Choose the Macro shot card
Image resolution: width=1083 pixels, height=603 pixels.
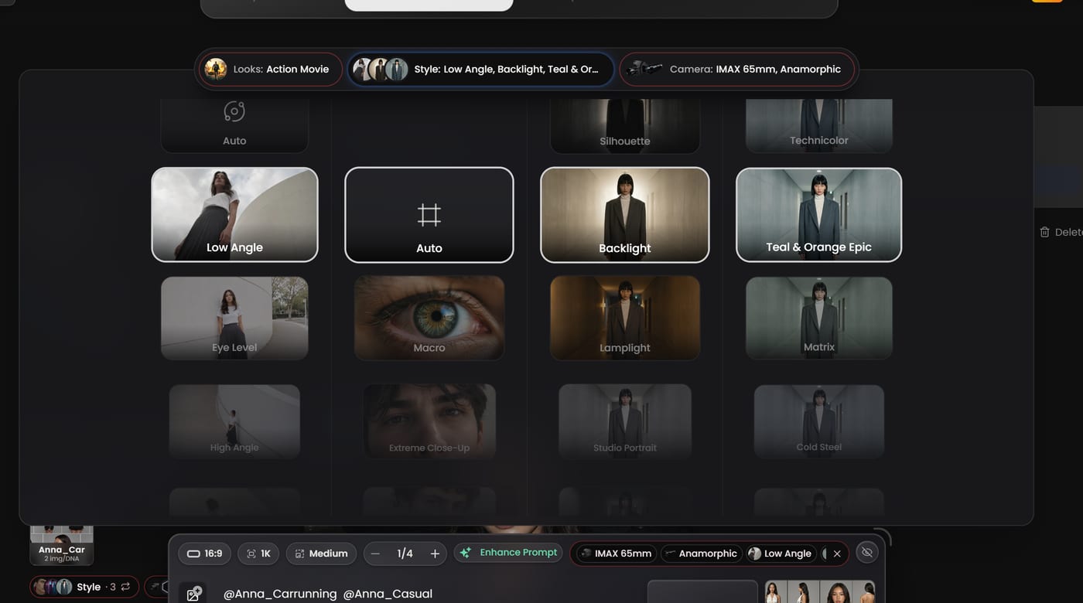coord(429,319)
